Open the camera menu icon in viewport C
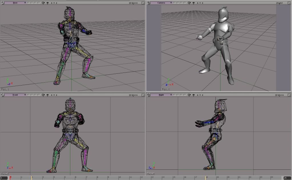The width and height of the screenshot is (292, 180). point(43,95)
